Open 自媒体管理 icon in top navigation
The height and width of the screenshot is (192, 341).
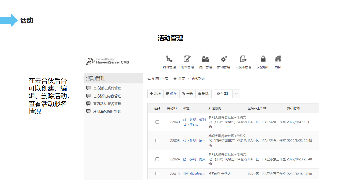(243, 59)
